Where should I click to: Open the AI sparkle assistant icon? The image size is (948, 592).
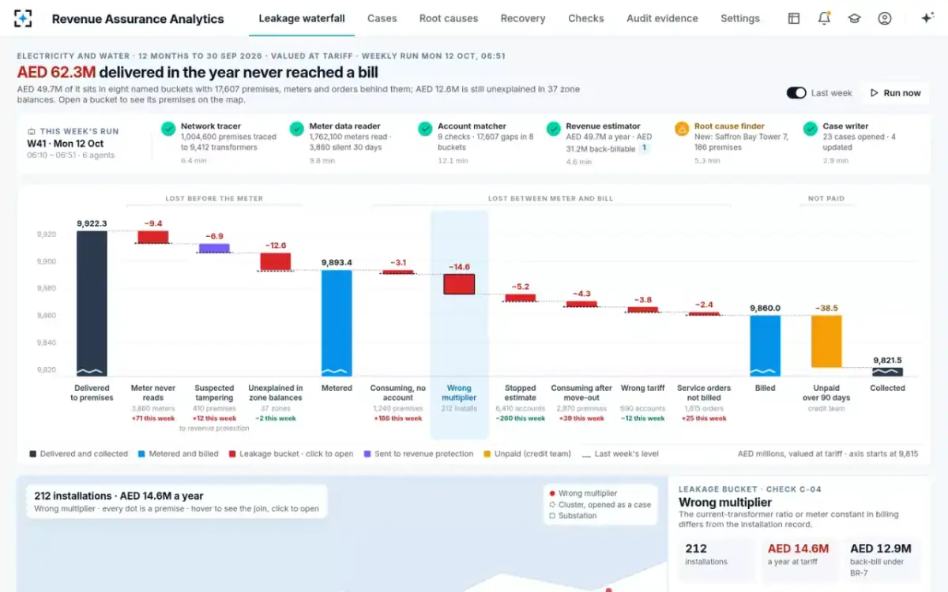click(927, 18)
